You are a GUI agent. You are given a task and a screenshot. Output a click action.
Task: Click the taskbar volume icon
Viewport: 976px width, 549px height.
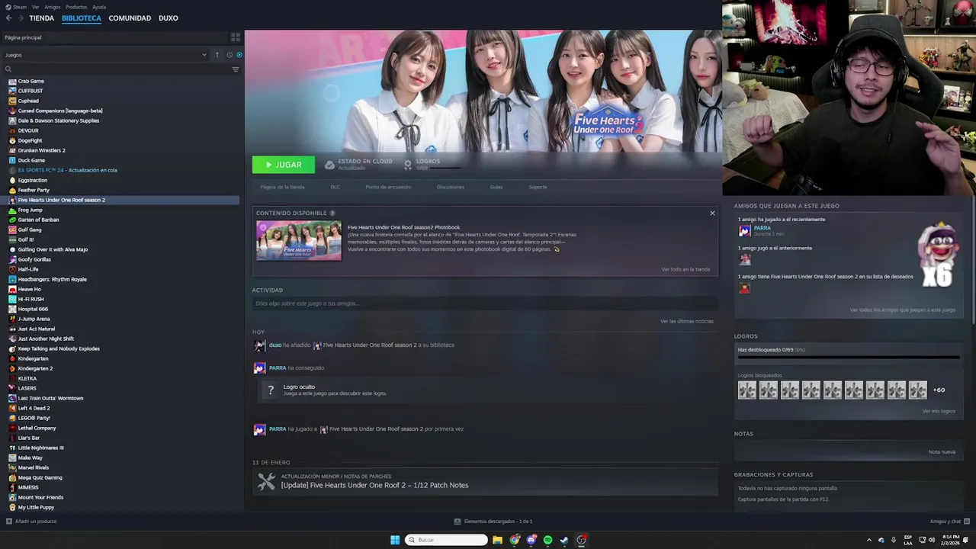(931, 540)
